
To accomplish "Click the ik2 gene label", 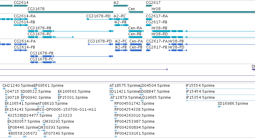I will tap(116, 3).
